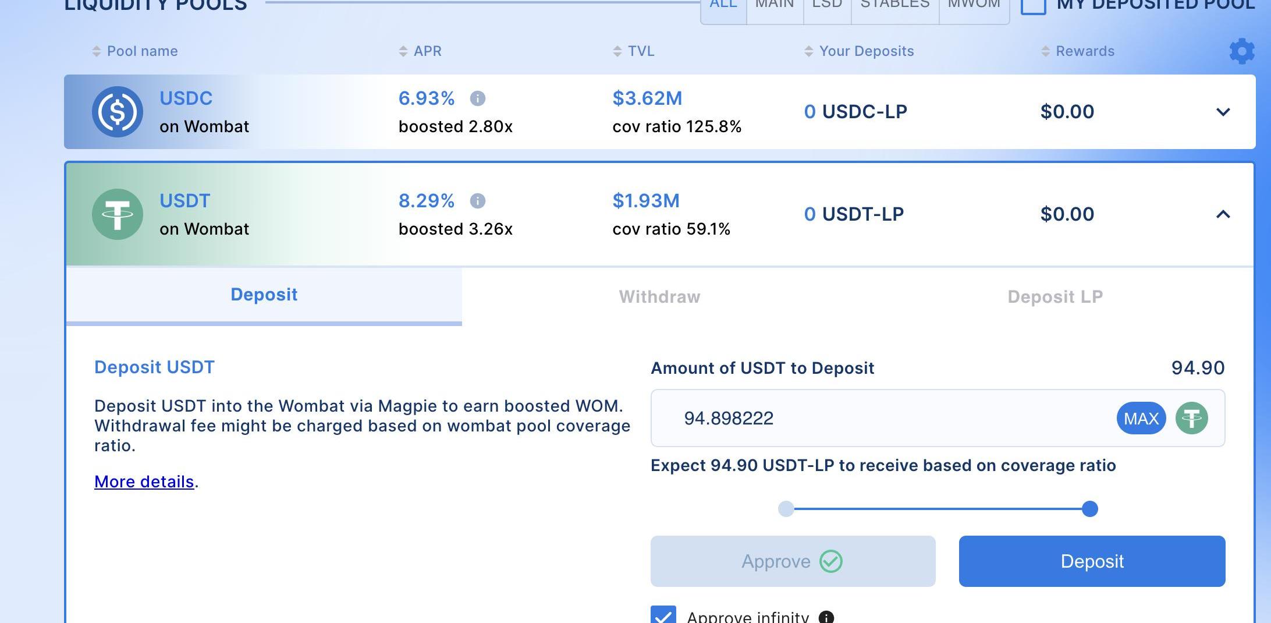Click the info icon beside 8.29% APR
The width and height of the screenshot is (1271, 623).
(477, 201)
